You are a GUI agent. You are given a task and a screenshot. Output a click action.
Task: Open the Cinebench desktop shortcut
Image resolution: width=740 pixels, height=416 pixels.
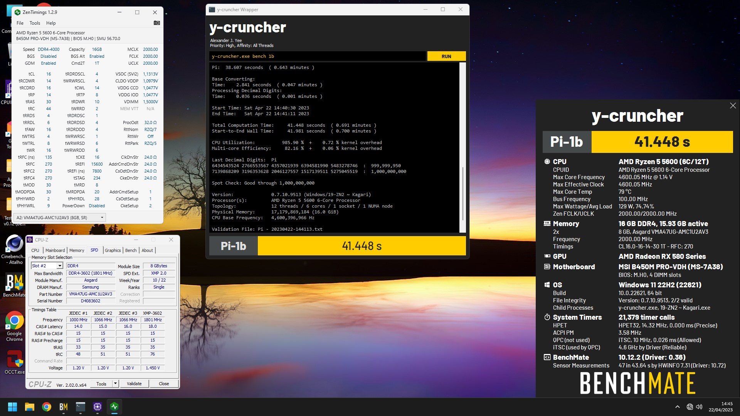[x=14, y=249]
